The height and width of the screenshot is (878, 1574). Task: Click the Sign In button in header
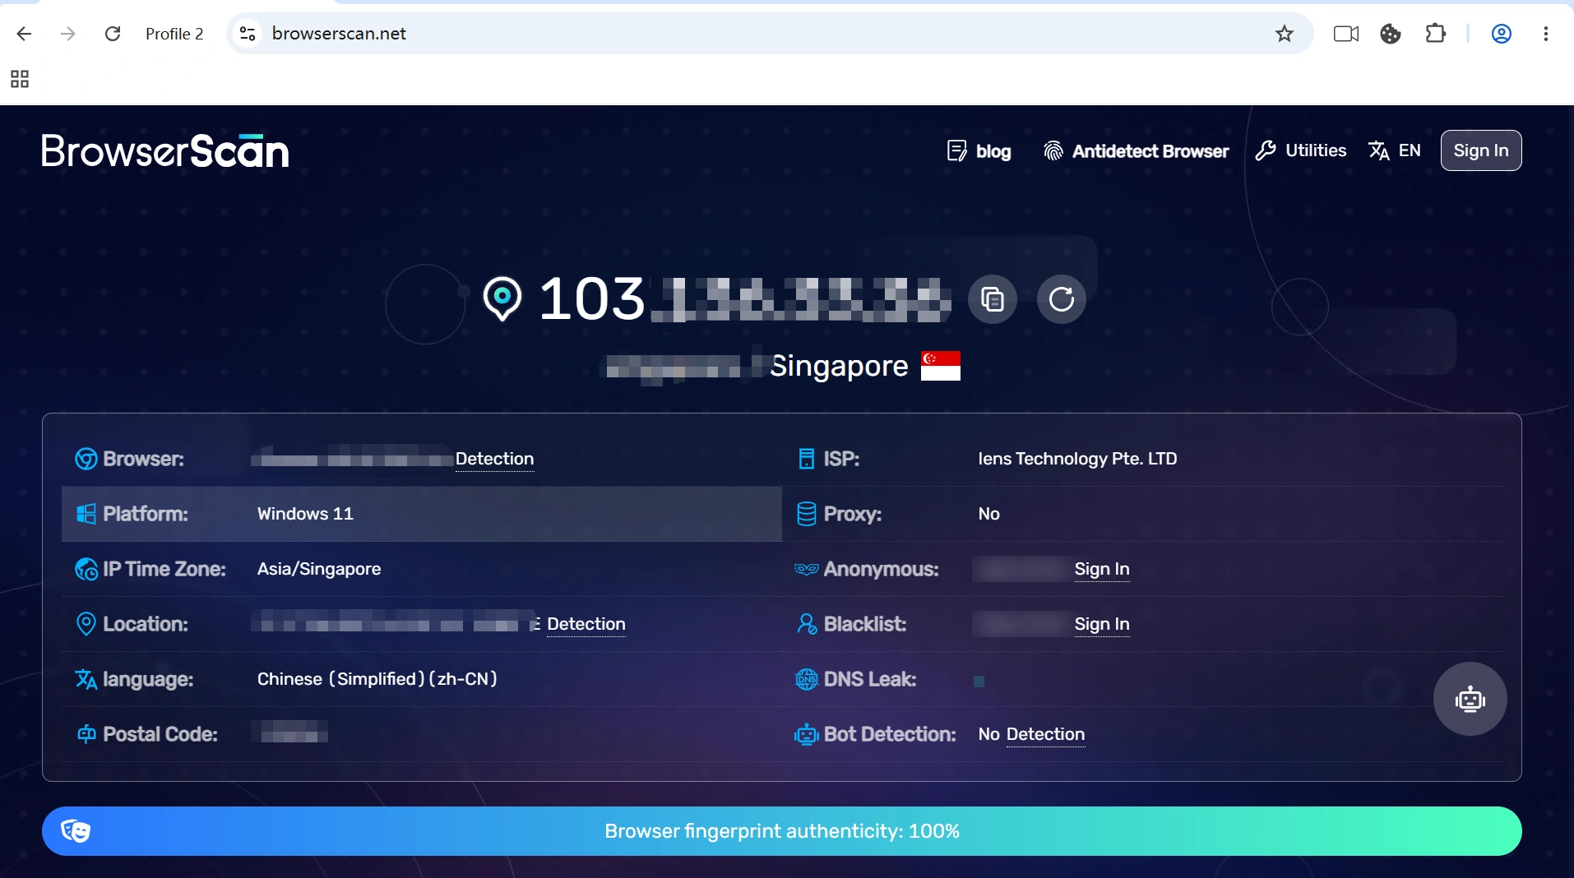click(1481, 150)
